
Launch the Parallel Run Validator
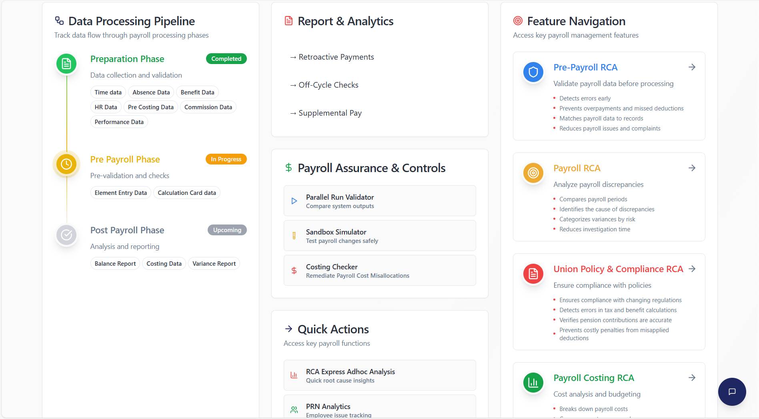[x=379, y=201]
